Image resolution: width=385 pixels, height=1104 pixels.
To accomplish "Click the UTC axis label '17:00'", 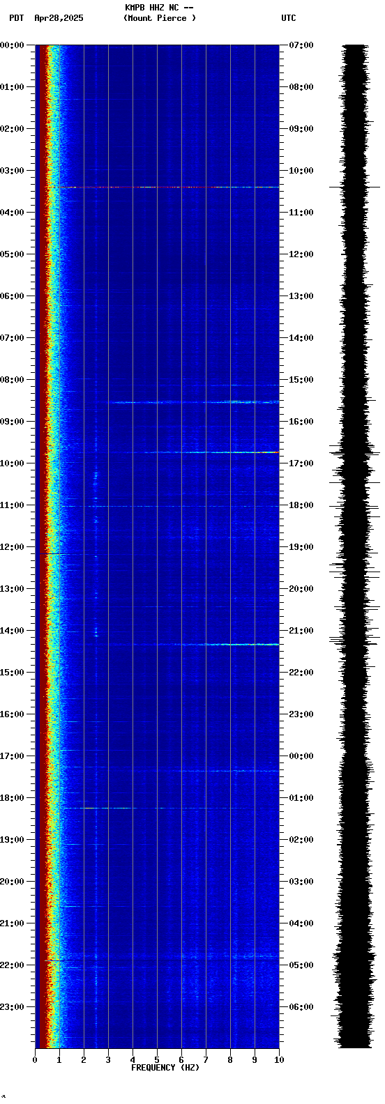I will (301, 463).
